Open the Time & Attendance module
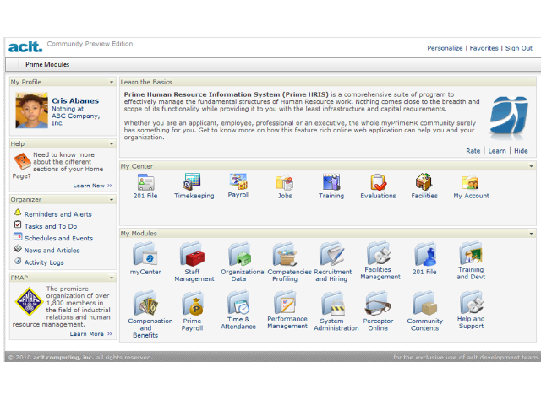541x405 pixels. 238,302
